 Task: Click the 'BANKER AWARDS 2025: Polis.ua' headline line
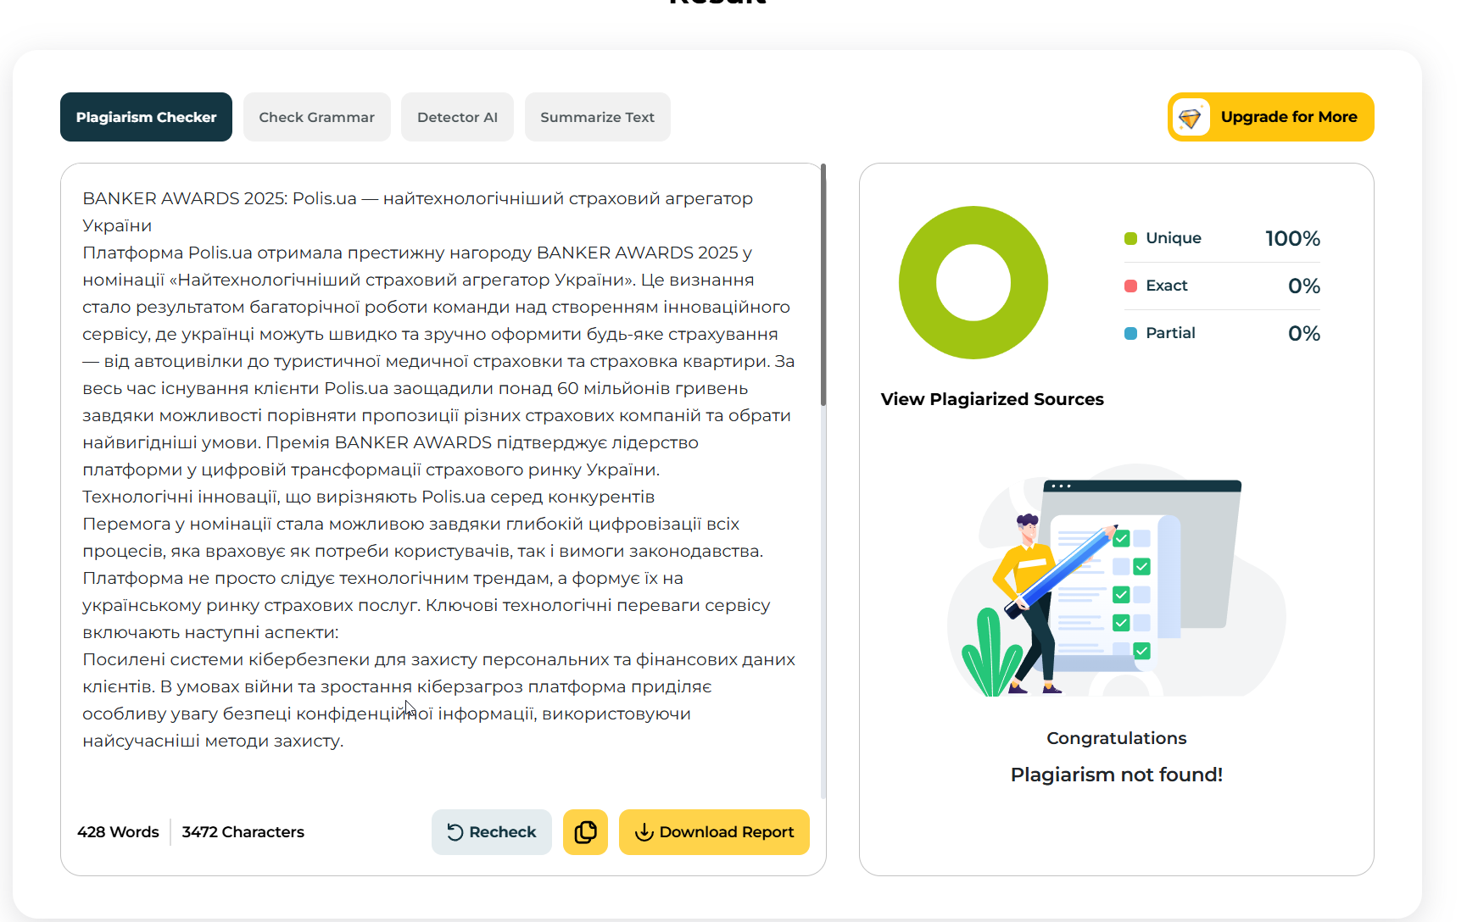coord(417,198)
